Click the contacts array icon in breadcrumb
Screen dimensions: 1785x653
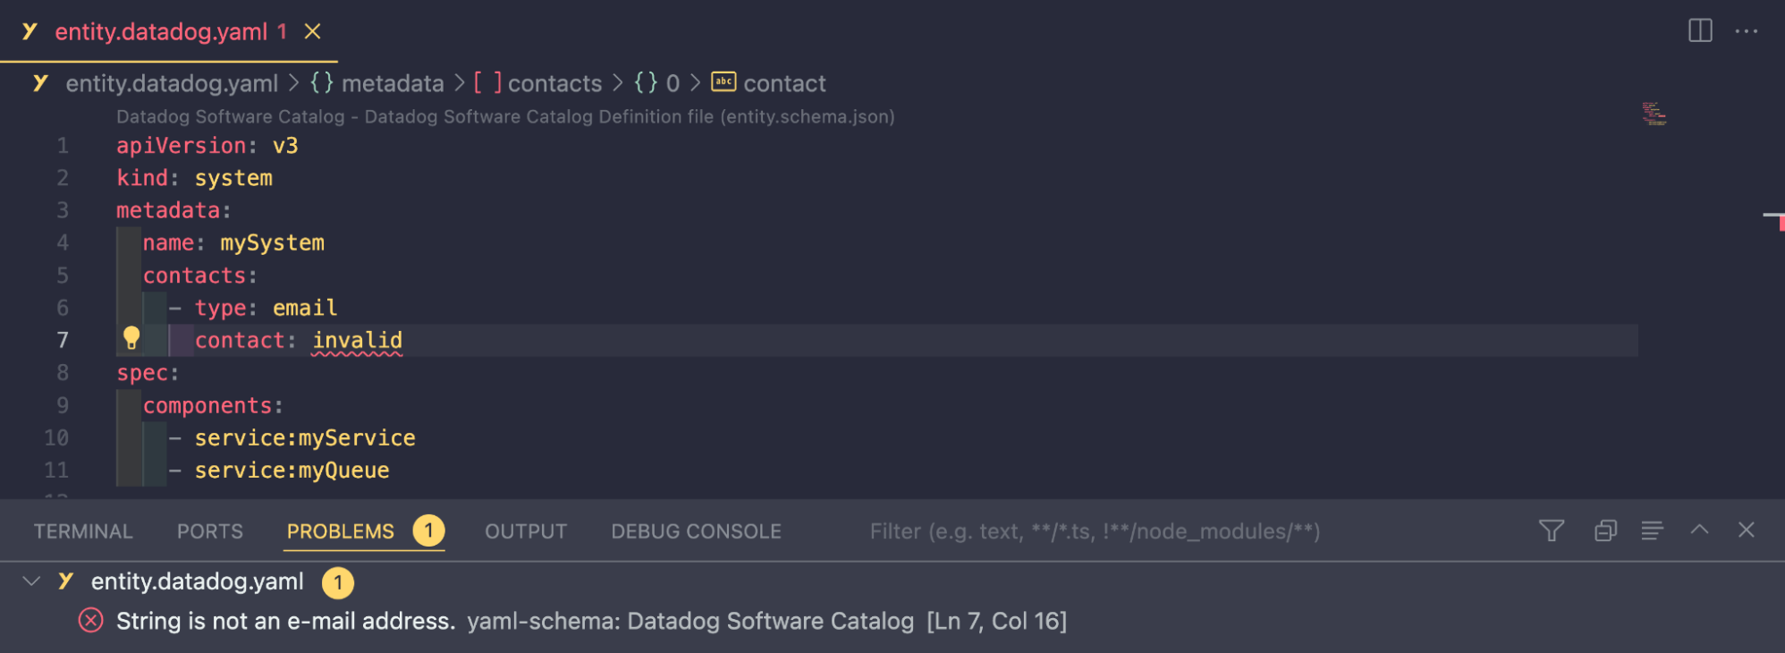point(488,82)
